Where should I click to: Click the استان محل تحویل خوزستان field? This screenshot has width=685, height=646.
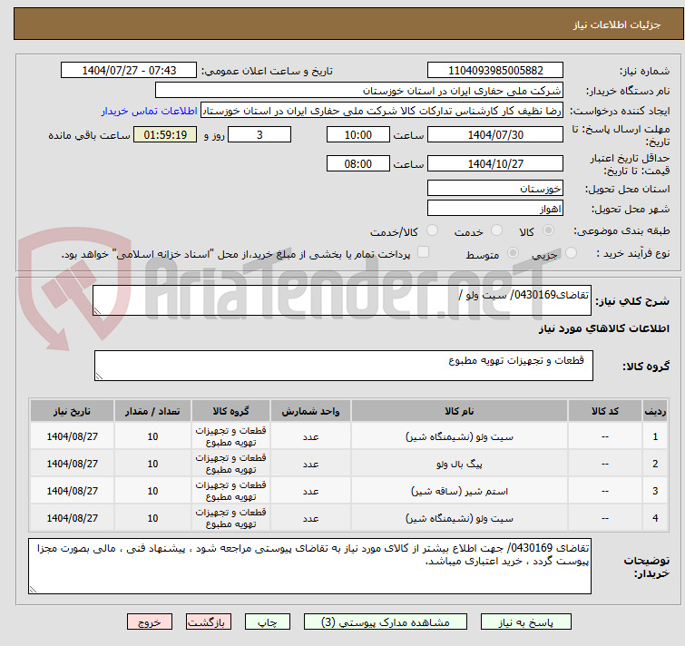(495, 188)
